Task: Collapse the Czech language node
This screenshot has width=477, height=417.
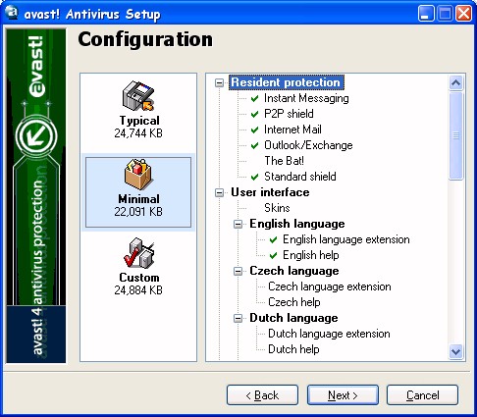Action: 238,271
